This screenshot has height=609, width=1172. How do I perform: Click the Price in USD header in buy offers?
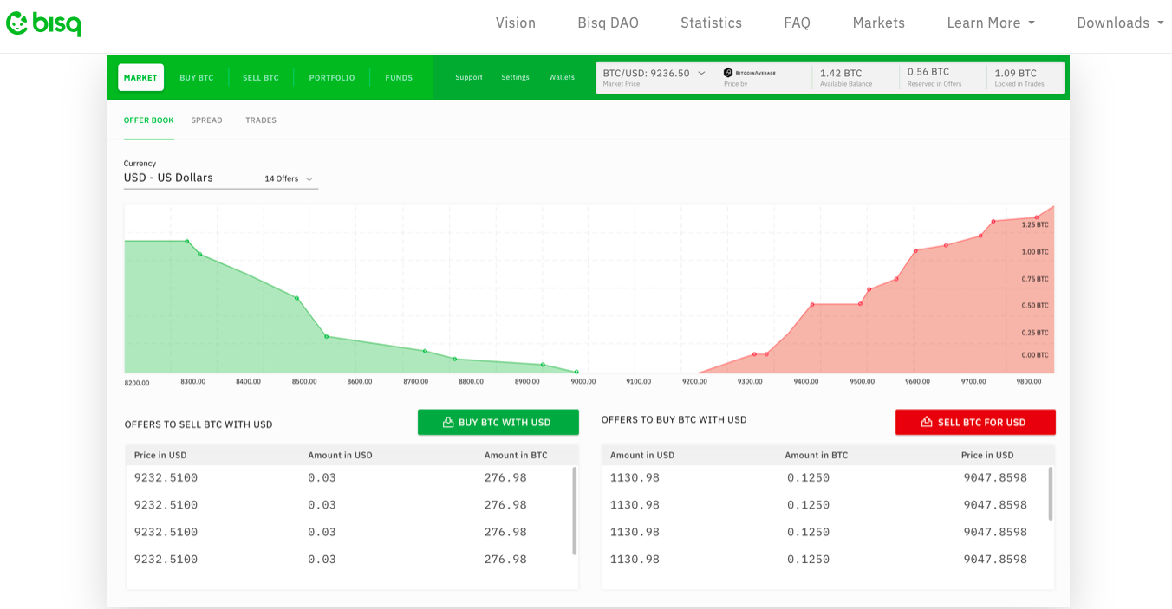point(987,455)
